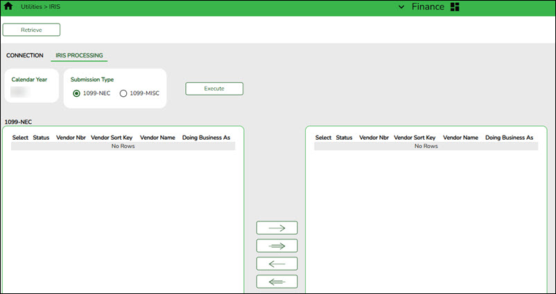Click the single right arrow move button
556x294 pixels.
[x=277, y=228]
